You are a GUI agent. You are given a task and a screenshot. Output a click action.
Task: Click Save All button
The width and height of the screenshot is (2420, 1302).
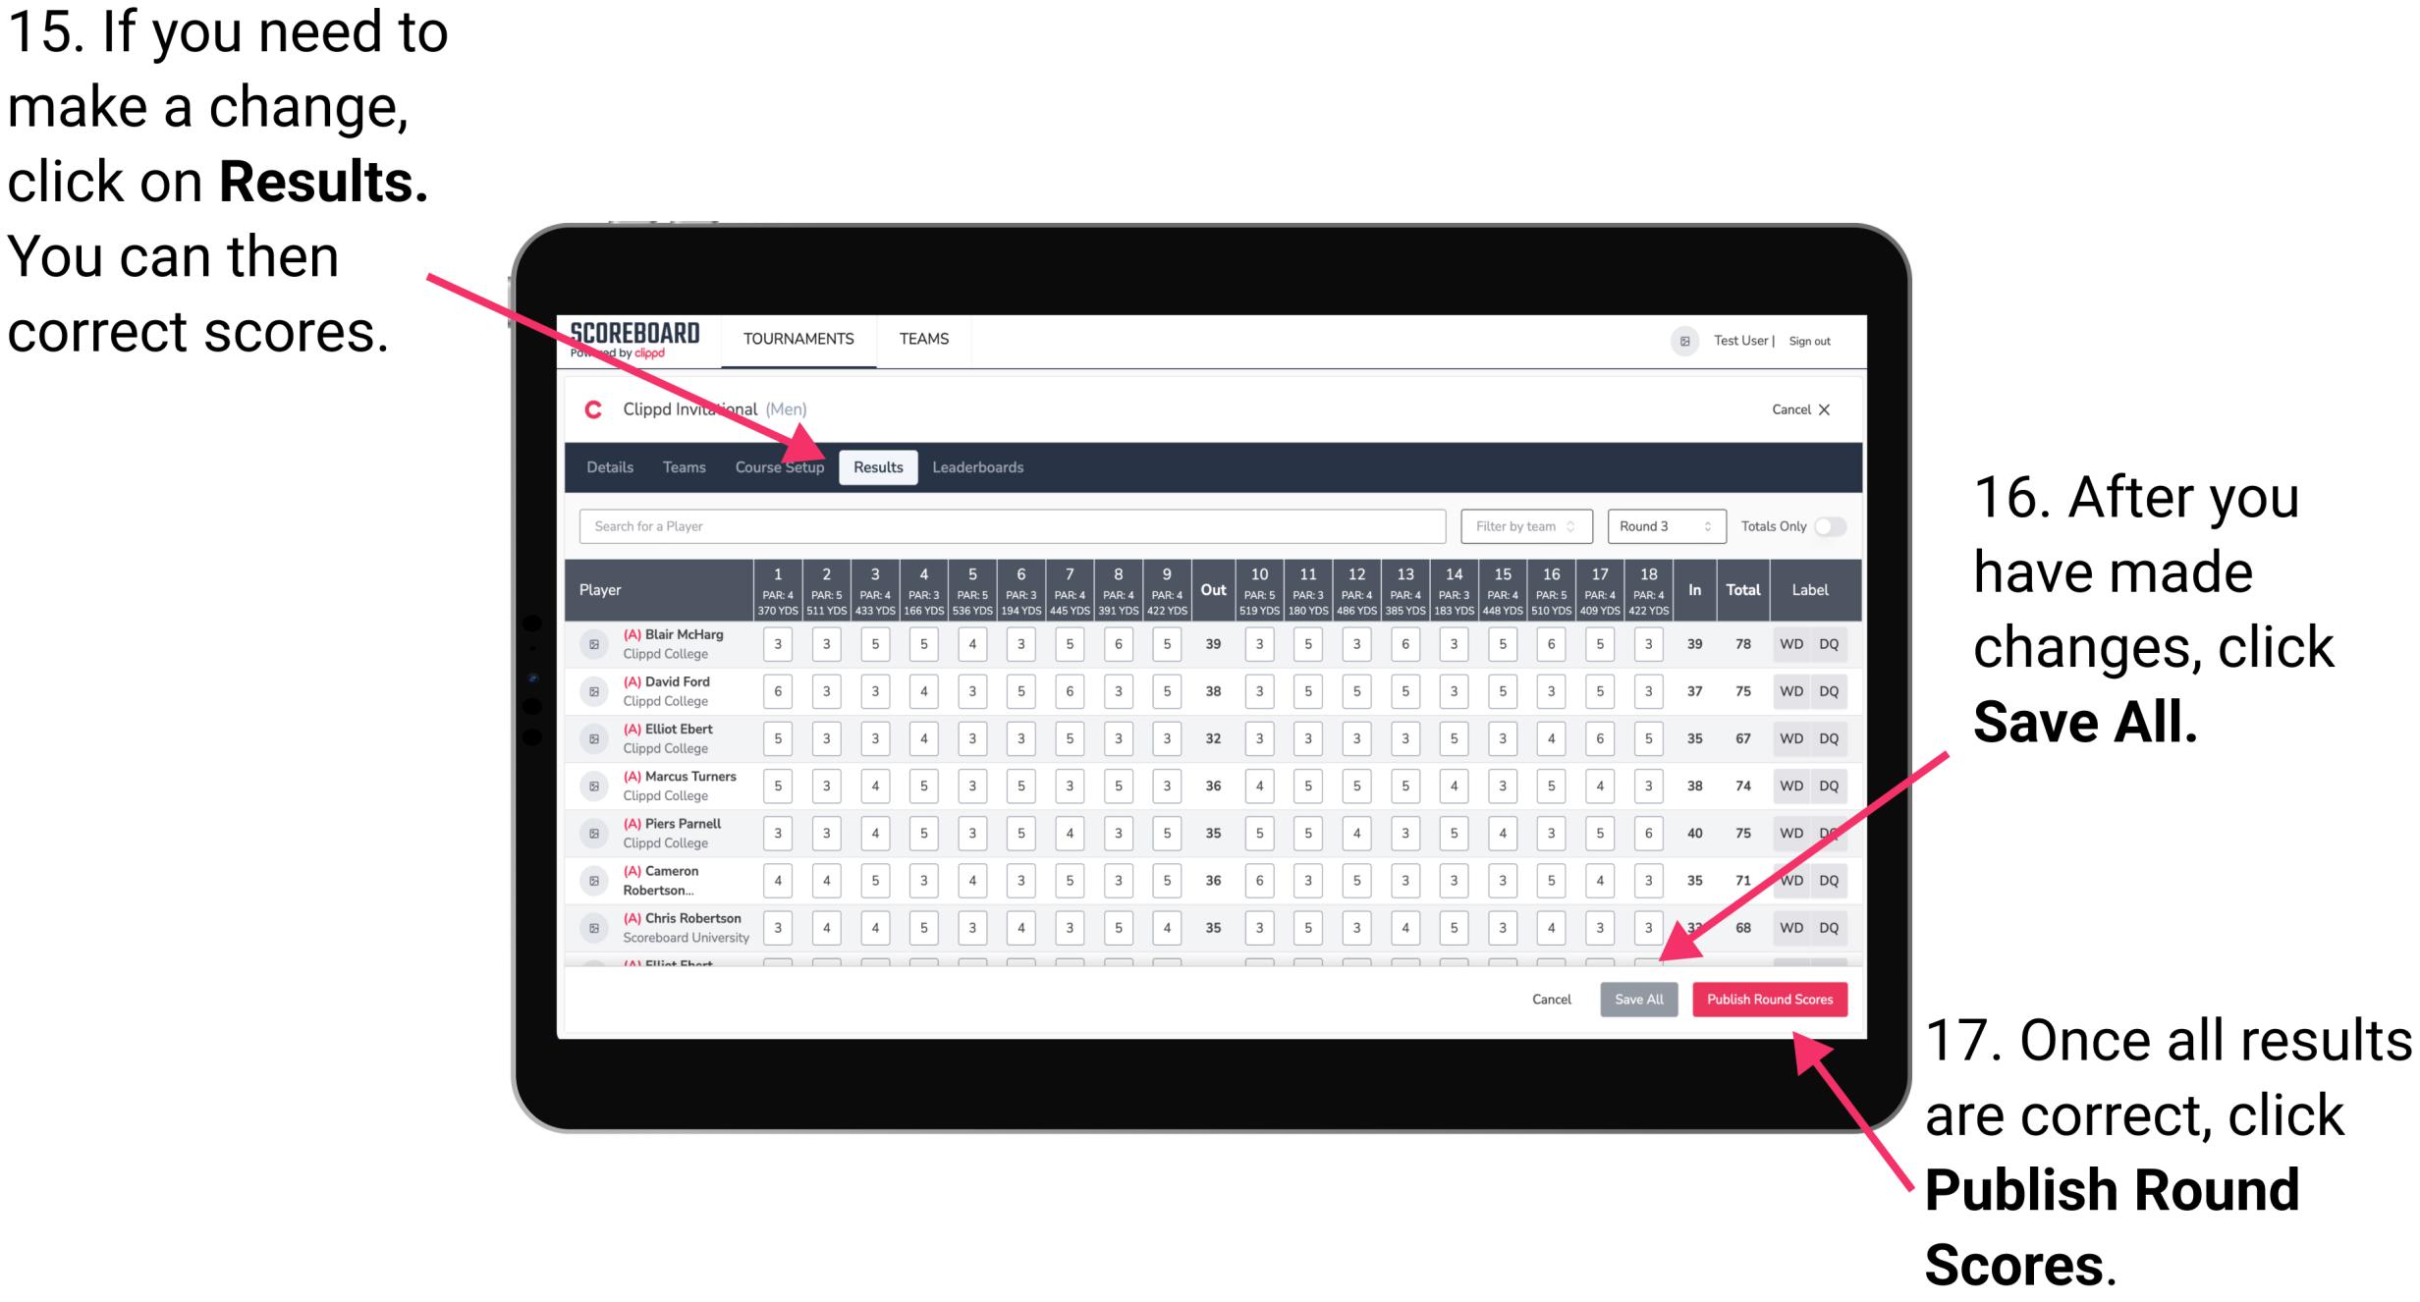tap(1637, 999)
